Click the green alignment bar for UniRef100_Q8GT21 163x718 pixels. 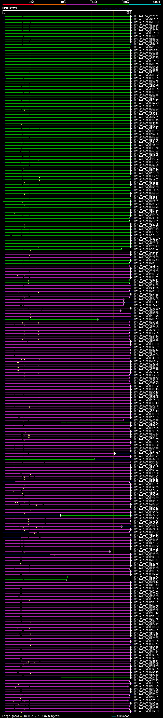click(x=68, y=36)
